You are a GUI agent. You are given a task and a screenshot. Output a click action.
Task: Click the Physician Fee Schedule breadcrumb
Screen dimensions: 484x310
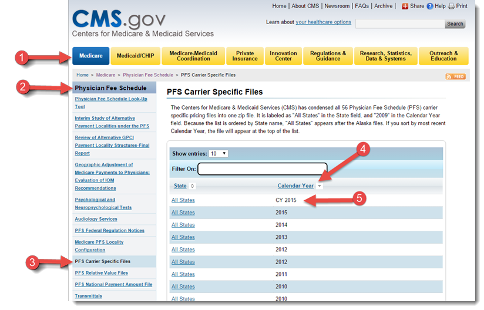148,75
